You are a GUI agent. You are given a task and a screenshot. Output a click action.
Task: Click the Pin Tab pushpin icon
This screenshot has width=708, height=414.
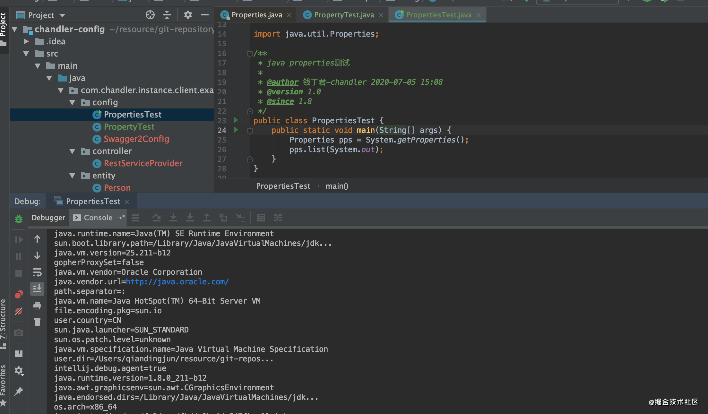(x=19, y=391)
